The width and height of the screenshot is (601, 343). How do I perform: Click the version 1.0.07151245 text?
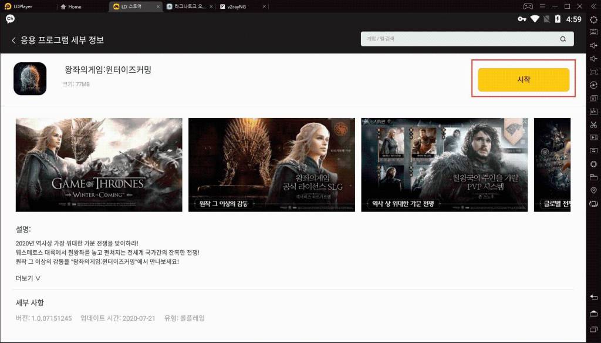coord(43,318)
